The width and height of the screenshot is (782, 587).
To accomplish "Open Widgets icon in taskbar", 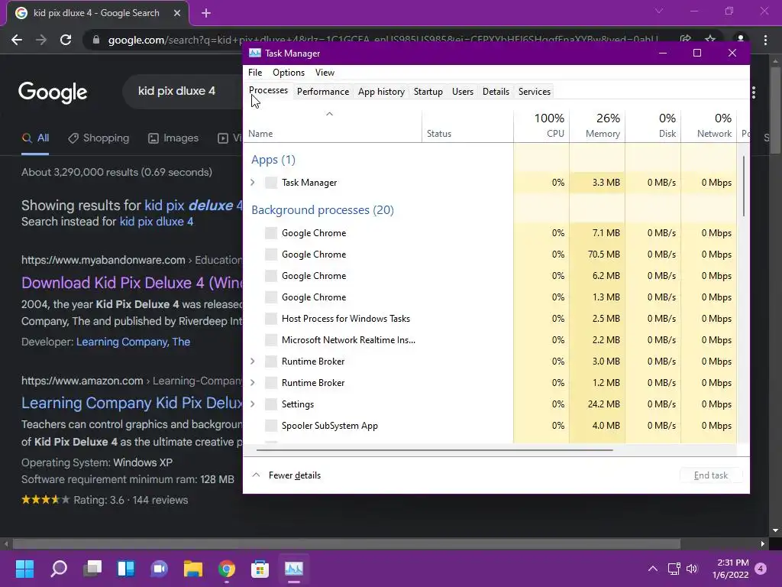I will click(126, 569).
